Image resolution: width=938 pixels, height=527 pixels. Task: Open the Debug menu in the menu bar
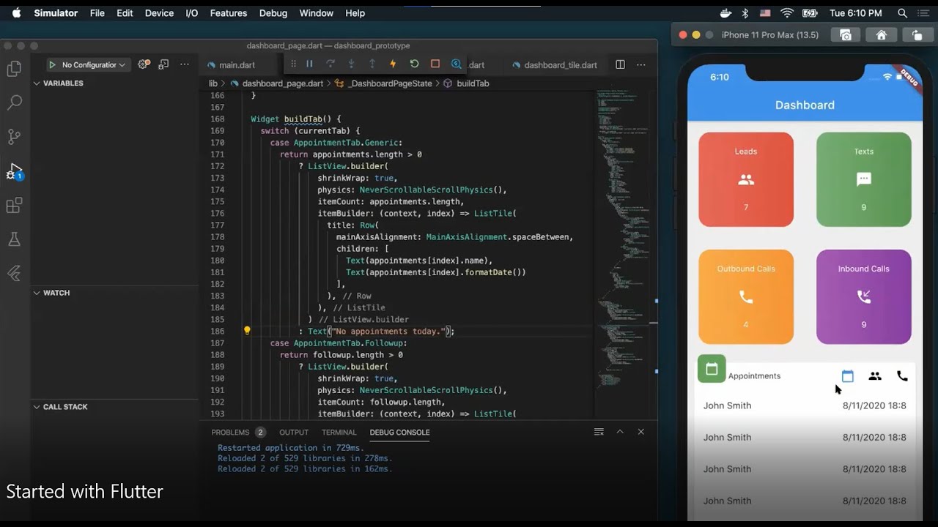[273, 13]
